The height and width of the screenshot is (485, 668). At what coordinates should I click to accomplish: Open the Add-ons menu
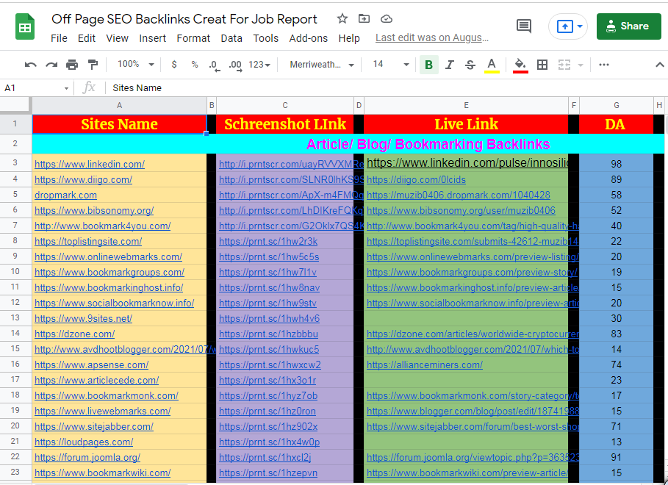pos(308,38)
